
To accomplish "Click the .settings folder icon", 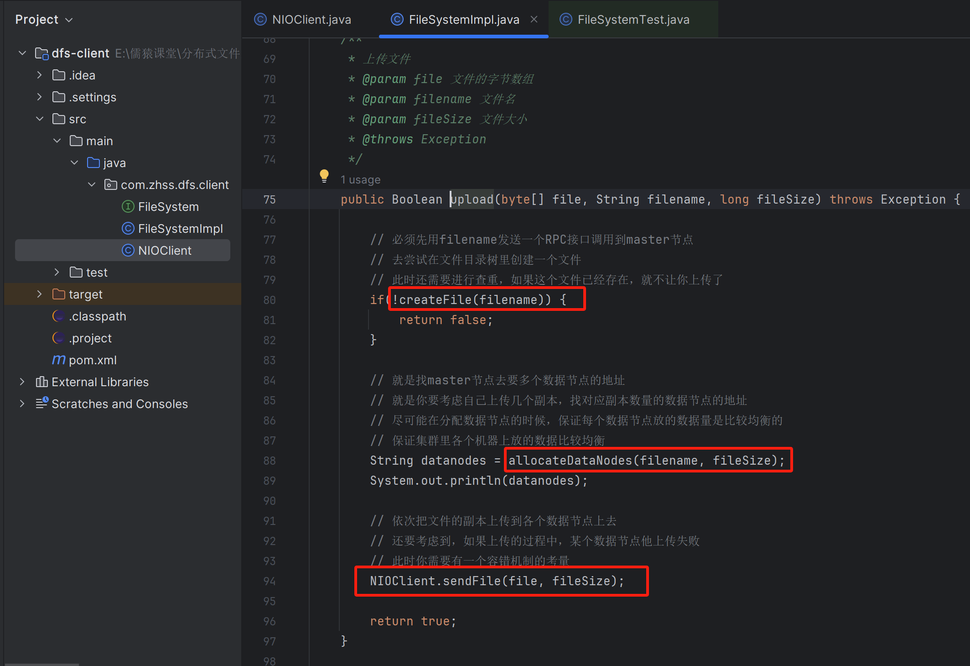I will click(x=59, y=97).
